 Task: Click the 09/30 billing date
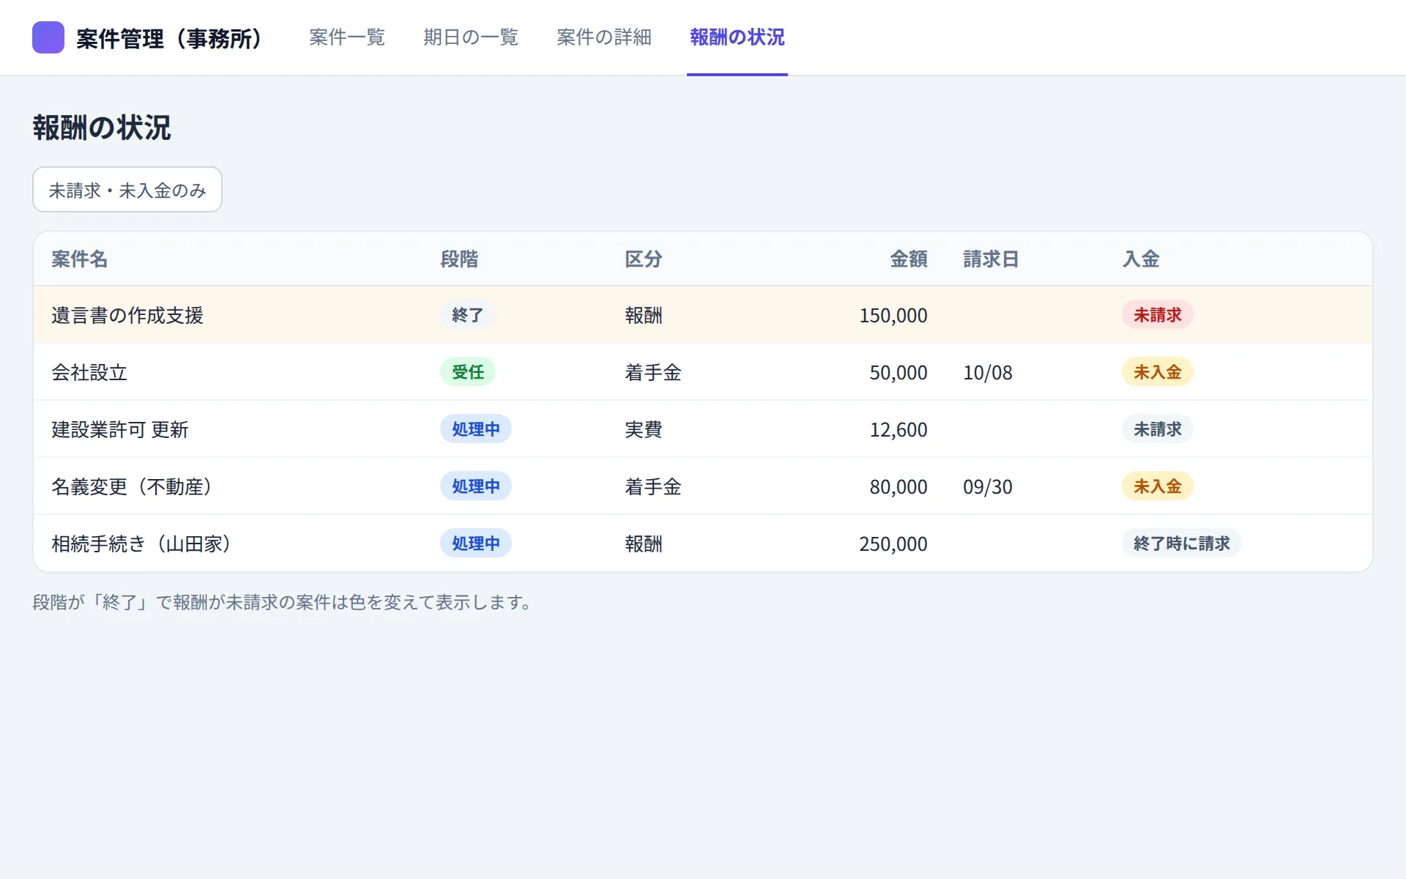coord(988,486)
